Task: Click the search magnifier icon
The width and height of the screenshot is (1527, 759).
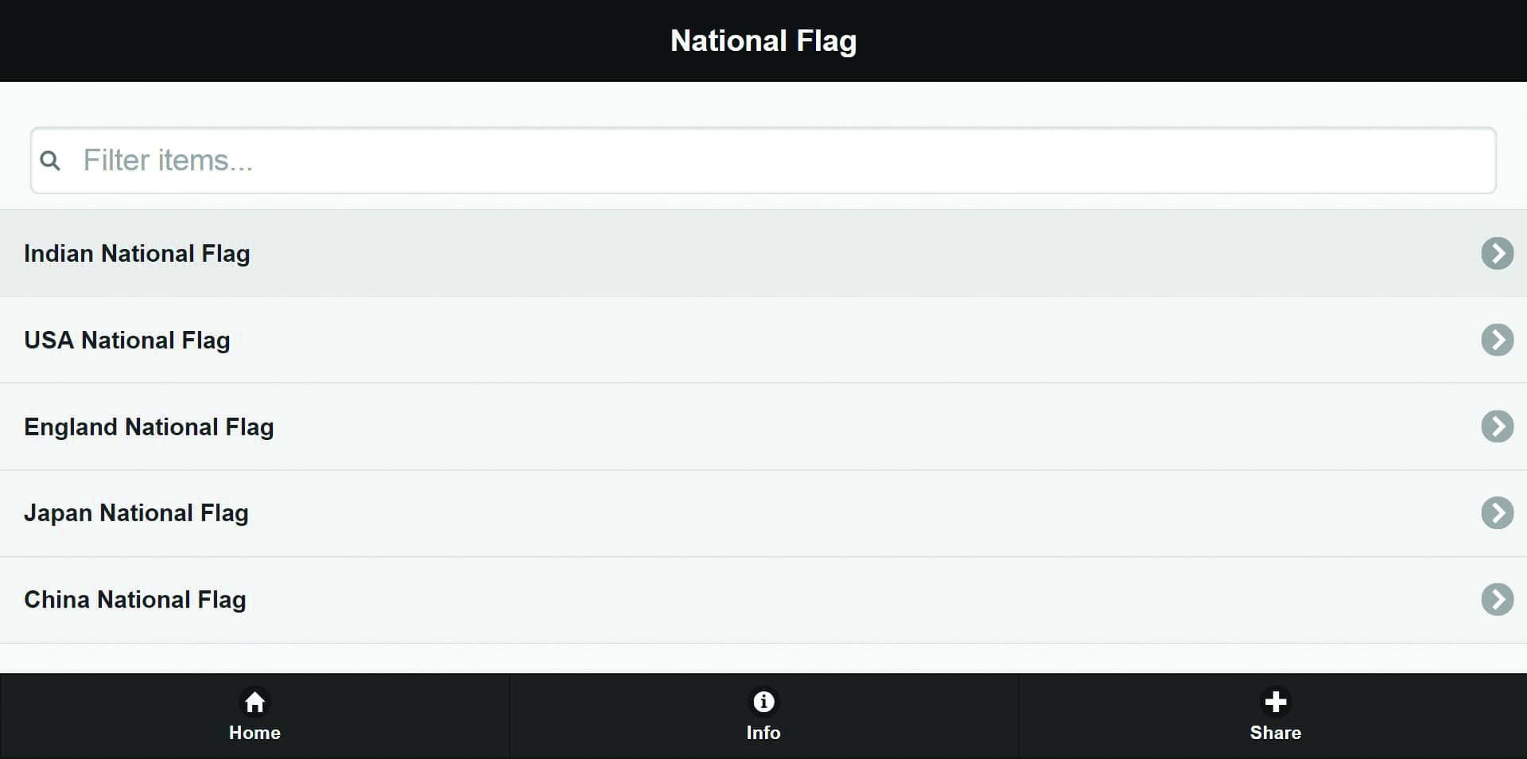Action: tap(50, 161)
